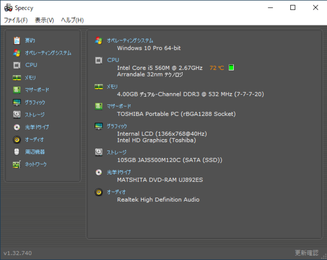Open the ファイル(F) menu
The width and height of the screenshot is (327, 260).
tap(16, 20)
